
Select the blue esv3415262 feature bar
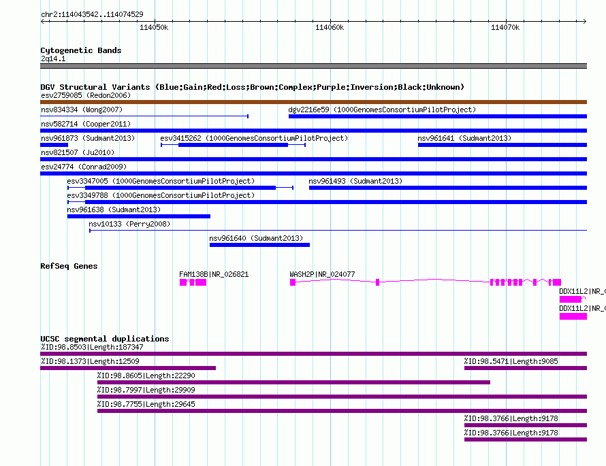(233, 145)
